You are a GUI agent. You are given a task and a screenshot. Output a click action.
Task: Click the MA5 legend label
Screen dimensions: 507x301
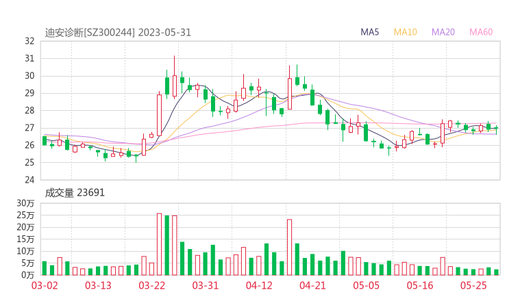pos(369,32)
